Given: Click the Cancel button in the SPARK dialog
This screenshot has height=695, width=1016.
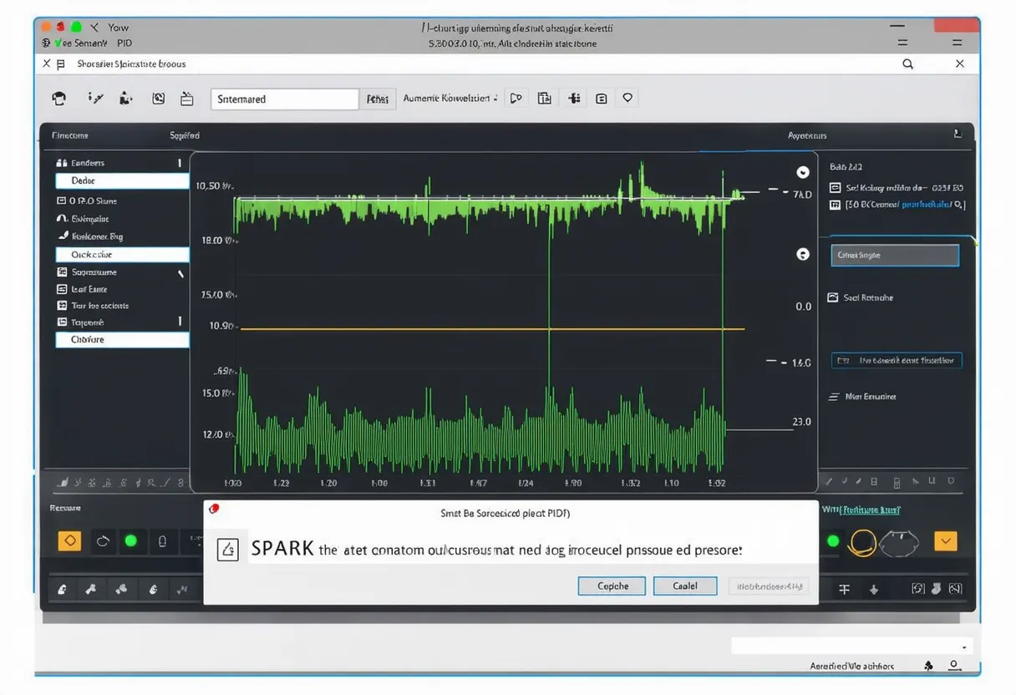Looking at the screenshot, I should [684, 586].
